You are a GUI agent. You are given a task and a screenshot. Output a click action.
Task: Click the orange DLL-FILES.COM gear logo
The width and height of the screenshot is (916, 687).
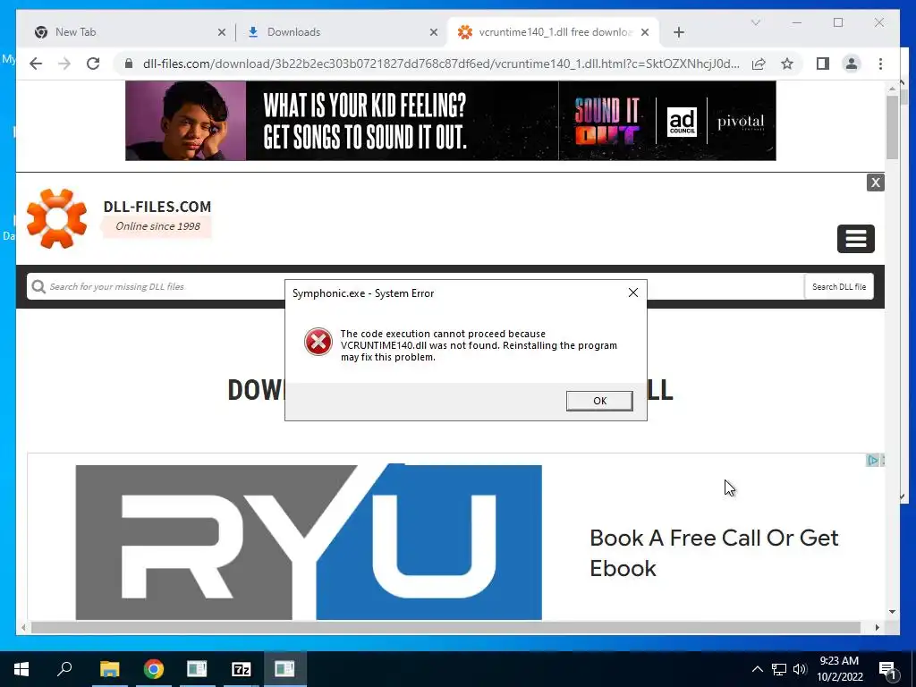[56, 218]
